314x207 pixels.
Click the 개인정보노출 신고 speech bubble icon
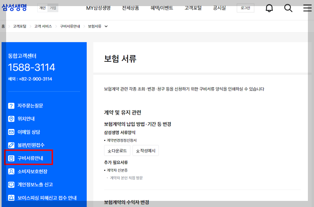point(11,185)
